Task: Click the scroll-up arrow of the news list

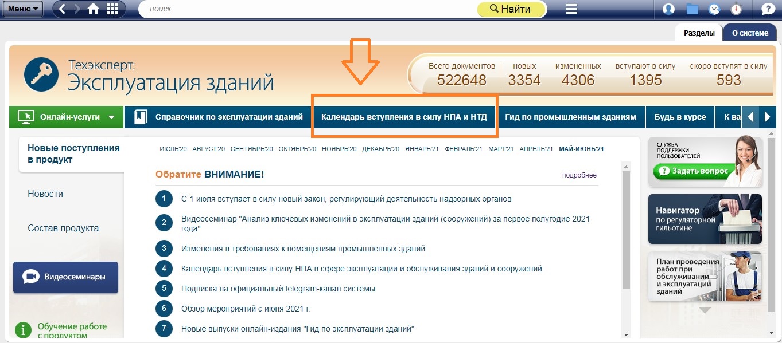Action: [x=626, y=167]
